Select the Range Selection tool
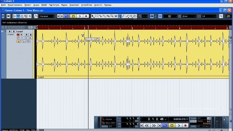 [x=97, y=16]
